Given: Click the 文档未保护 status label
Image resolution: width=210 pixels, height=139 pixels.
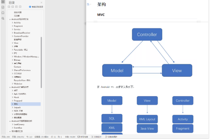Looking at the screenshot, I should point(112,137).
